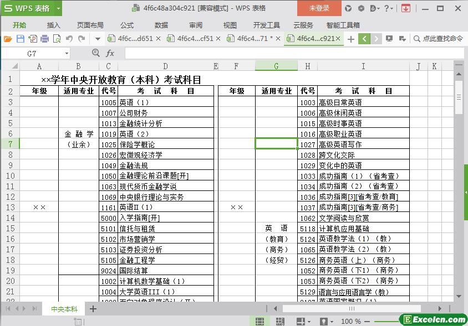The width and height of the screenshot is (468, 326).
Task: Go to previous document tab green arrow
Action: [364, 39]
